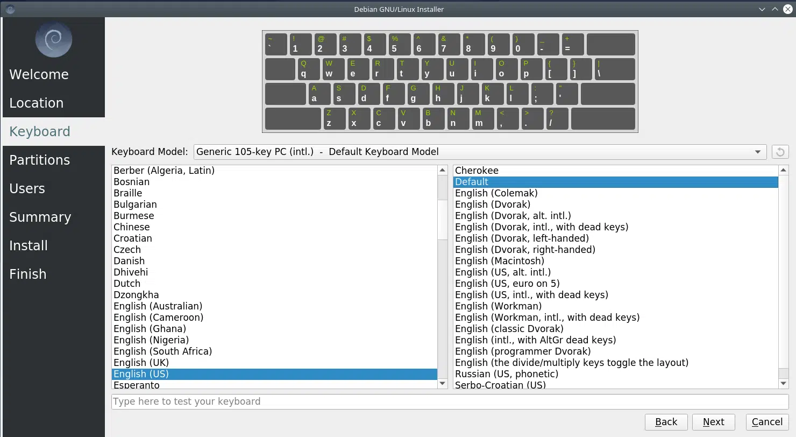Select the Bosnian layout
The height and width of the screenshot is (437, 796).
pyautogui.click(x=274, y=182)
